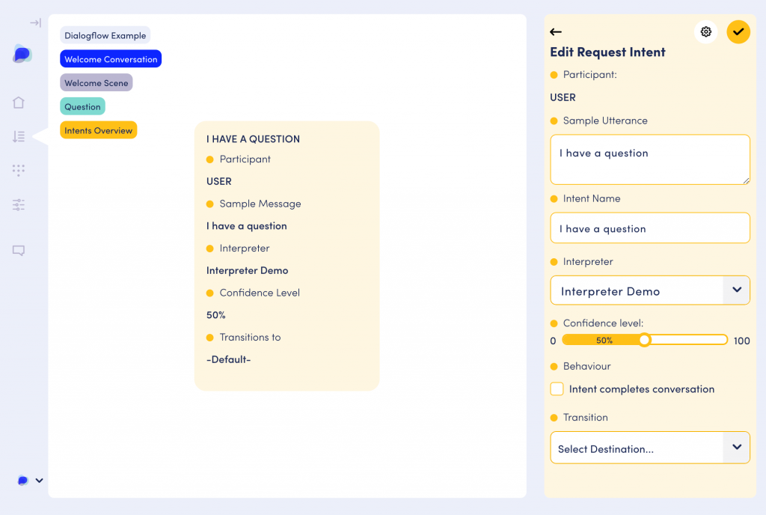
Task: Open intent settings gear icon
Action: 705,32
